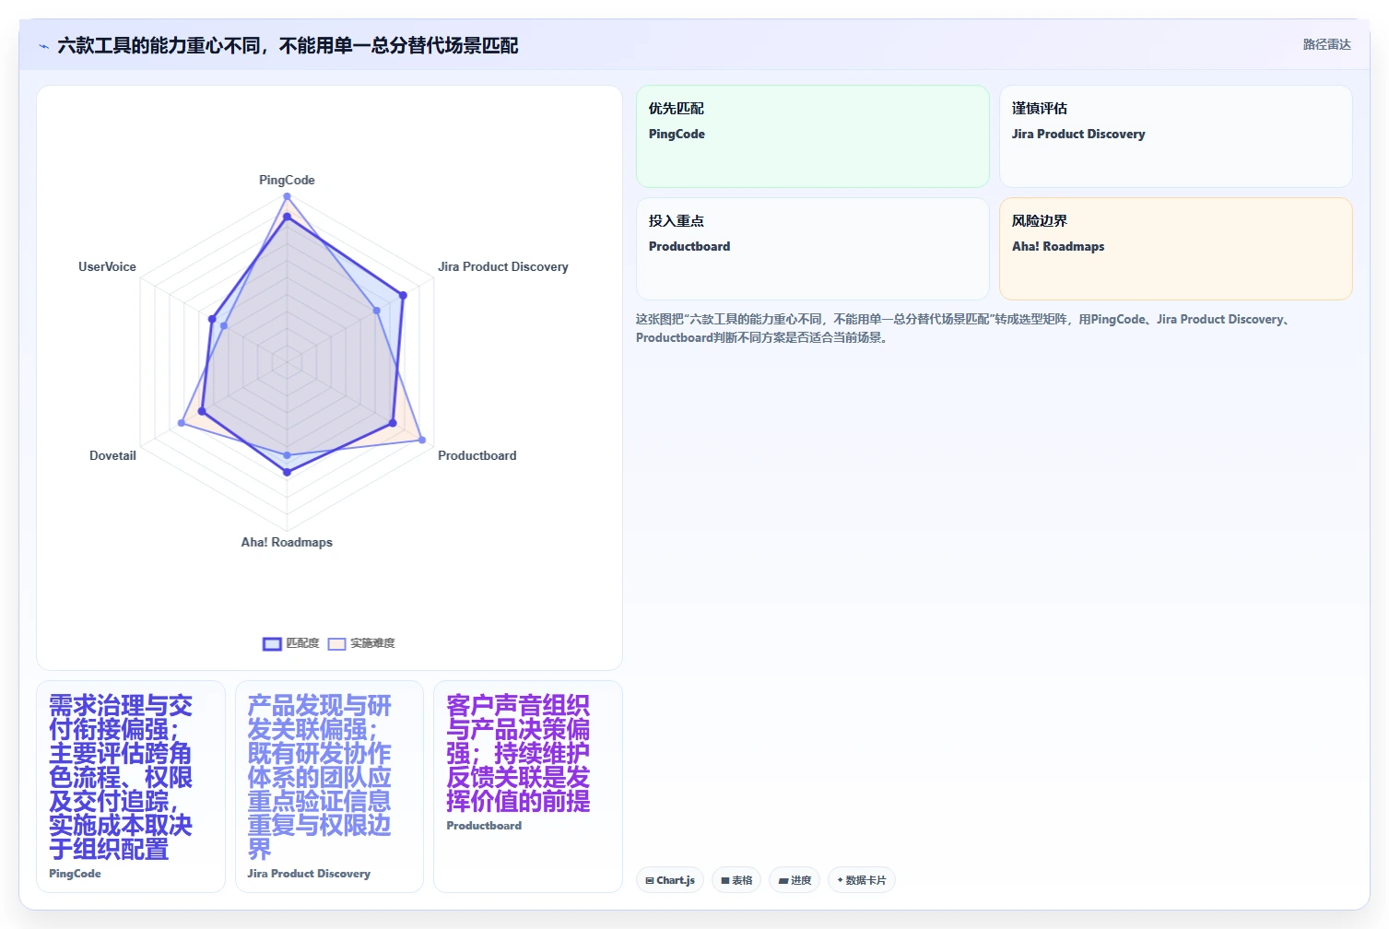Select the UserVoice radar axis label
The image size is (1389, 929).
coord(107,266)
